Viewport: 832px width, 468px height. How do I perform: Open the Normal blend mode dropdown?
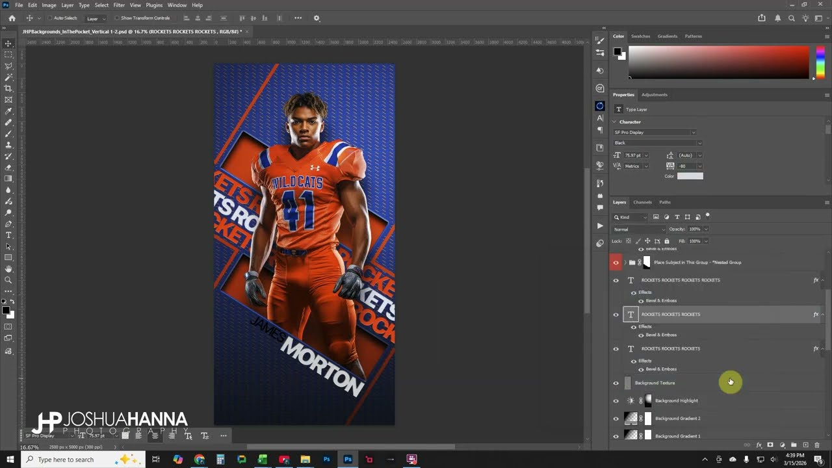639,229
